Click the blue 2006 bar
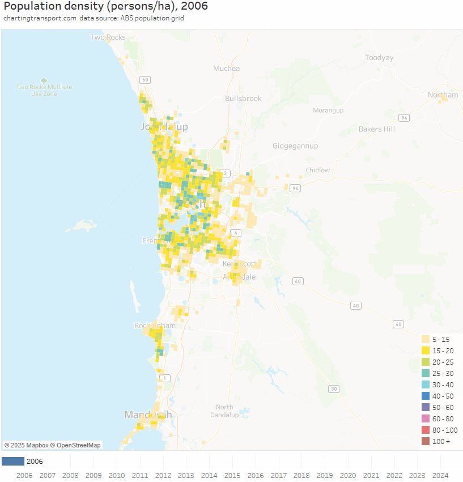 pos(13,461)
